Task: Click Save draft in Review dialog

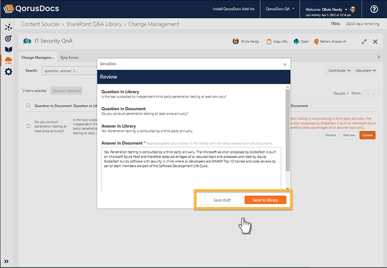Action: pyautogui.click(x=222, y=200)
